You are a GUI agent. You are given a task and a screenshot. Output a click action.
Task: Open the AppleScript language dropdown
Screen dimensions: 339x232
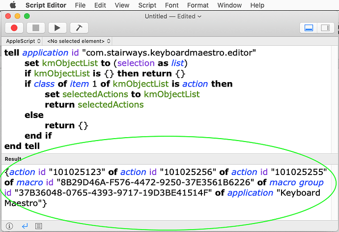tap(23, 41)
